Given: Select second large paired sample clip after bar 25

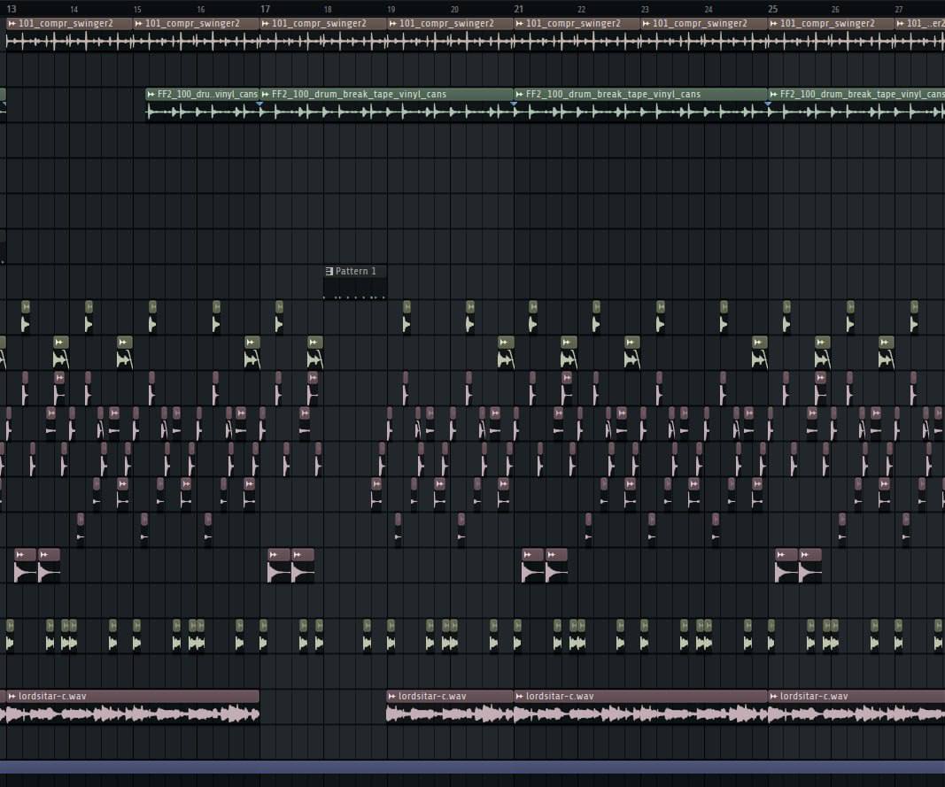Looking at the screenshot, I should [810, 566].
